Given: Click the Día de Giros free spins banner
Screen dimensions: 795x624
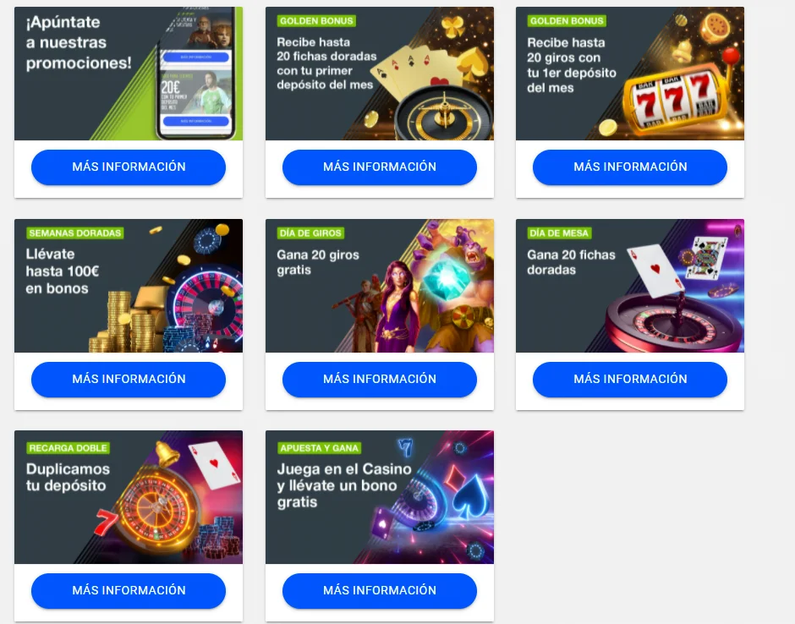Looking at the screenshot, I should pyautogui.click(x=379, y=286).
